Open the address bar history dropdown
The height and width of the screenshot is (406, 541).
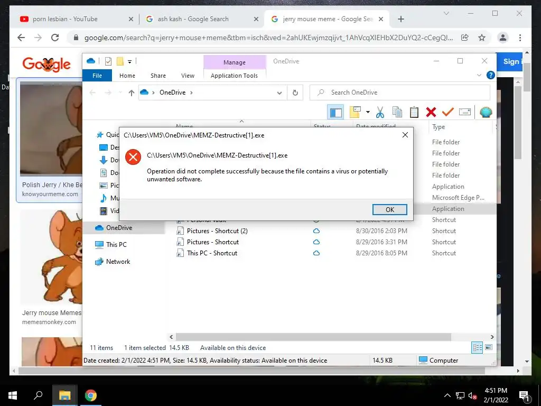(279, 93)
